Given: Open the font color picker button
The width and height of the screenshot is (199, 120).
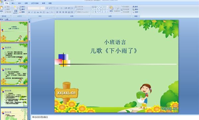Looking at the screenshot, I should 52,12.
